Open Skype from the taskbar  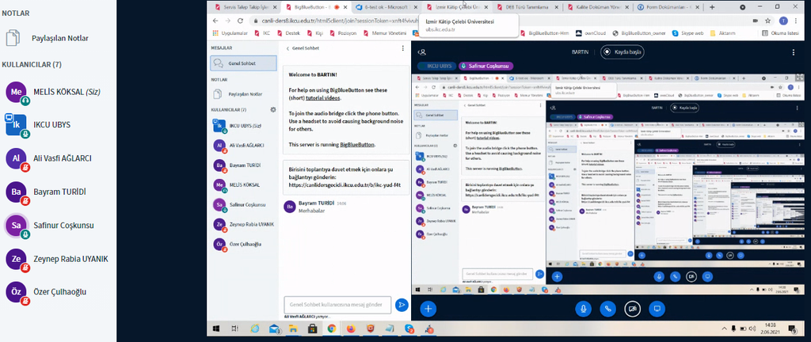pyautogui.click(x=409, y=328)
